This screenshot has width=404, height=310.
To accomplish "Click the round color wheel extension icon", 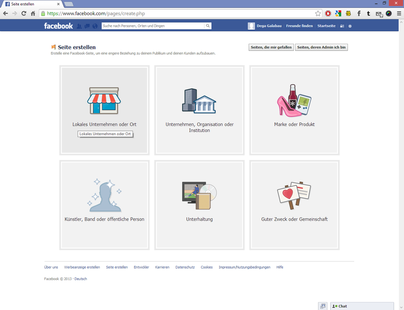I will [x=389, y=13].
